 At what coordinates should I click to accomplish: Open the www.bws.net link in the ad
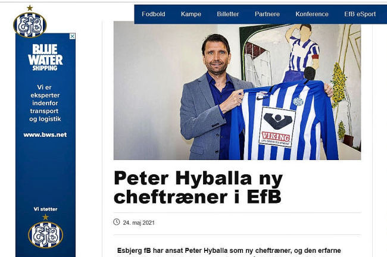click(45, 135)
